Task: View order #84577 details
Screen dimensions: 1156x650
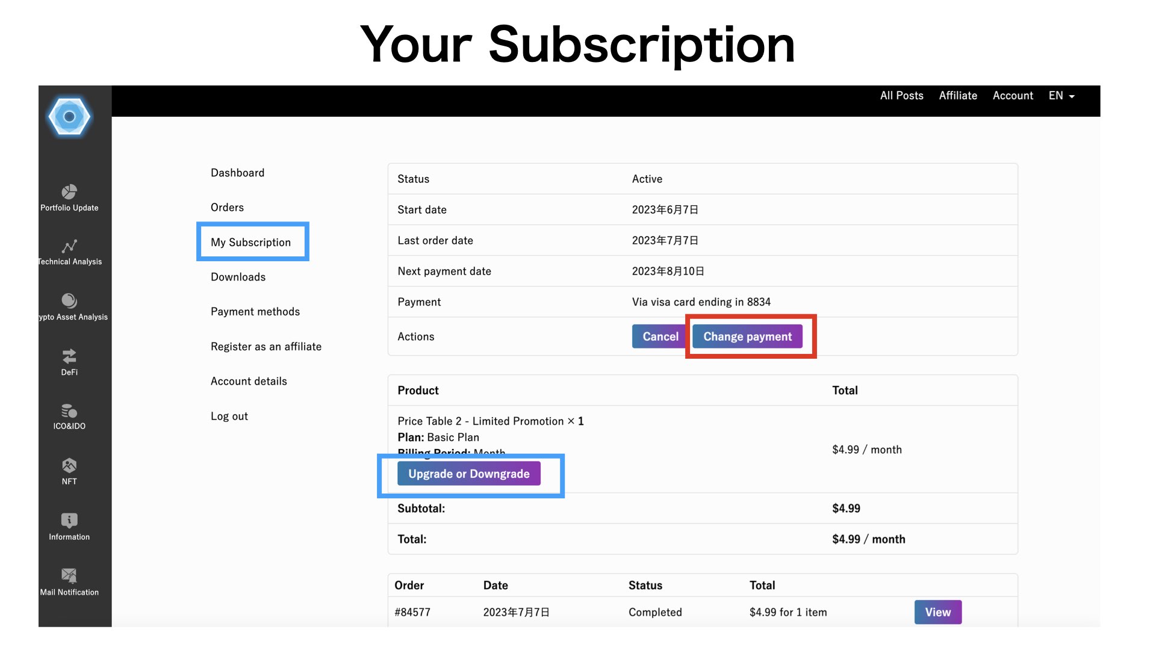Action: point(937,612)
